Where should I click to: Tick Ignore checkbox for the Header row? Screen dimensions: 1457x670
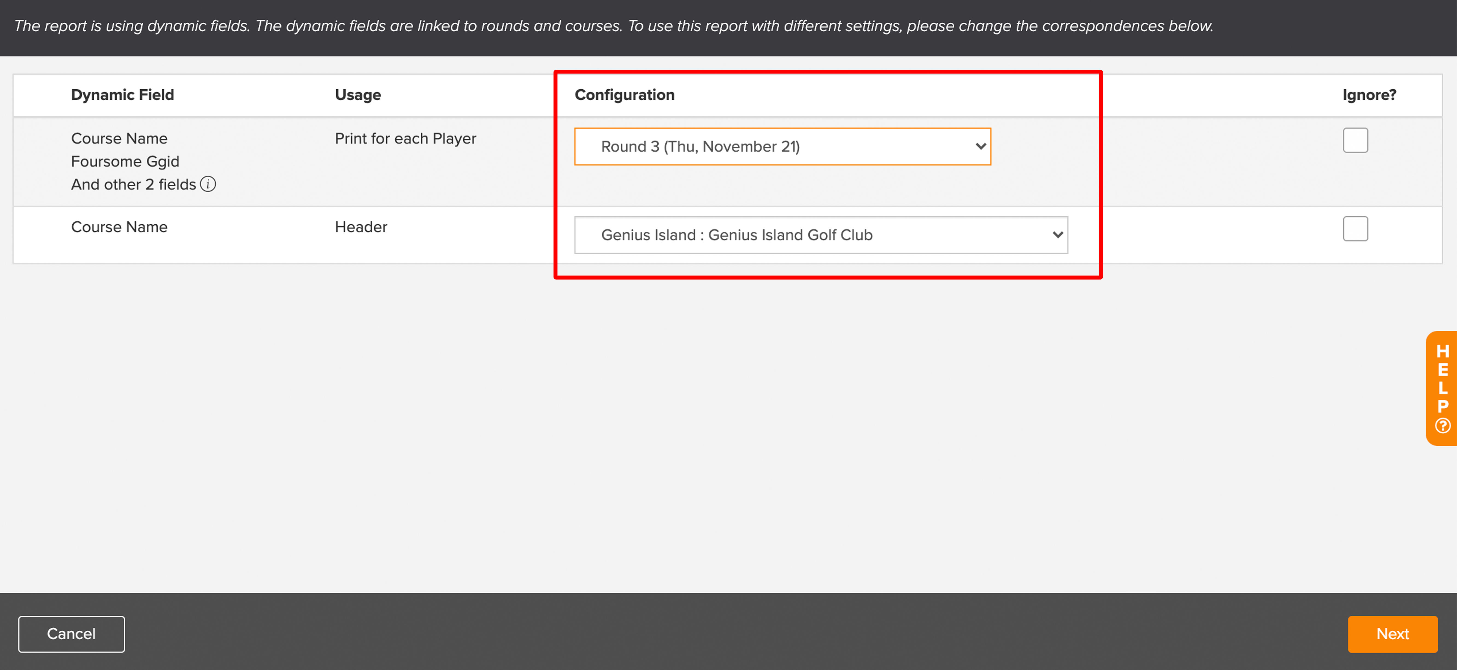pyautogui.click(x=1355, y=229)
